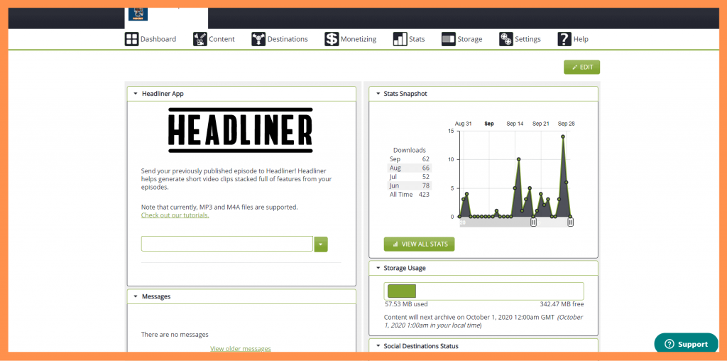Click the Sep 14 chart date label
Viewport: 727px width, 361px height.
[x=515, y=124]
